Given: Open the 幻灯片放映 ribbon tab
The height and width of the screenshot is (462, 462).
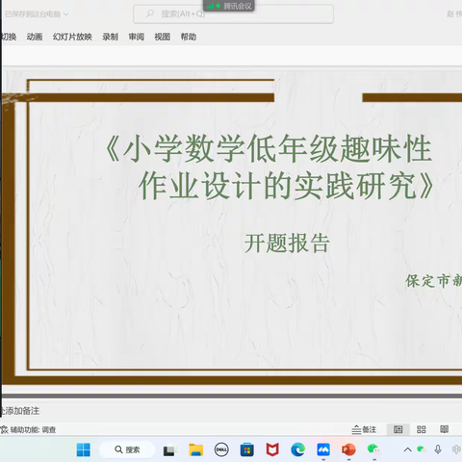Looking at the screenshot, I should click(72, 37).
